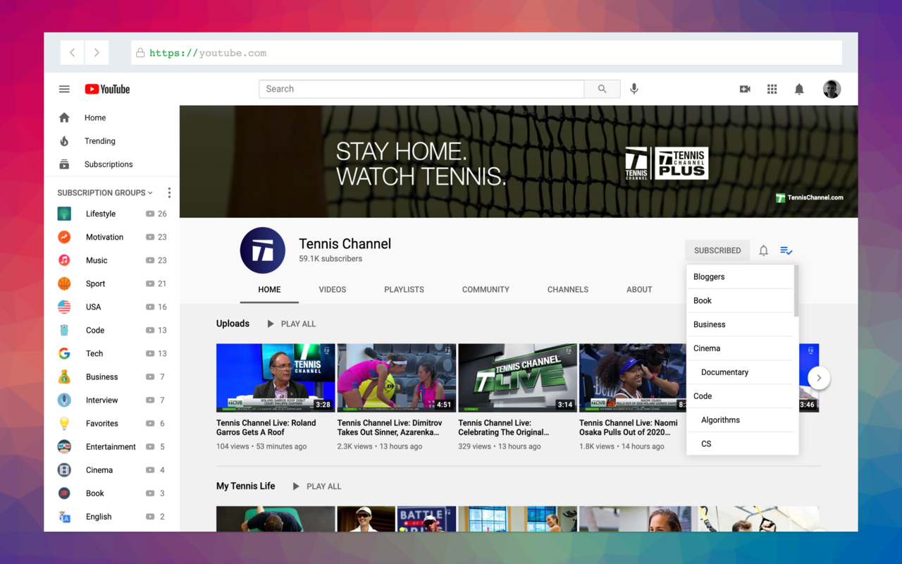The image size is (902, 564).
Task: Open Celebrating The Original video thumbnail
Action: [x=517, y=378]
